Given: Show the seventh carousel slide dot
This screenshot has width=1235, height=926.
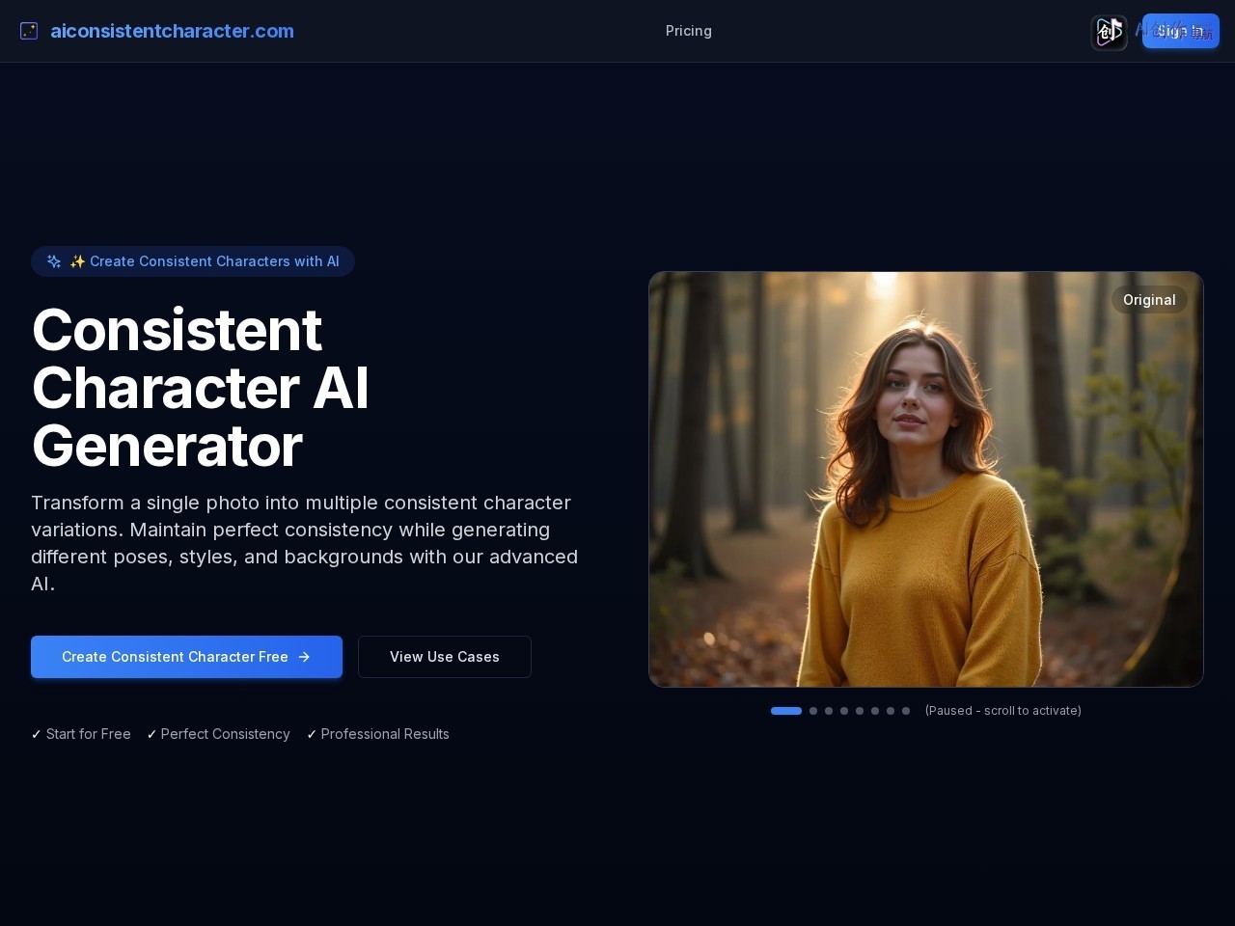Looking at the screenshot, I should pyautogui.click(x=891, y=711).
